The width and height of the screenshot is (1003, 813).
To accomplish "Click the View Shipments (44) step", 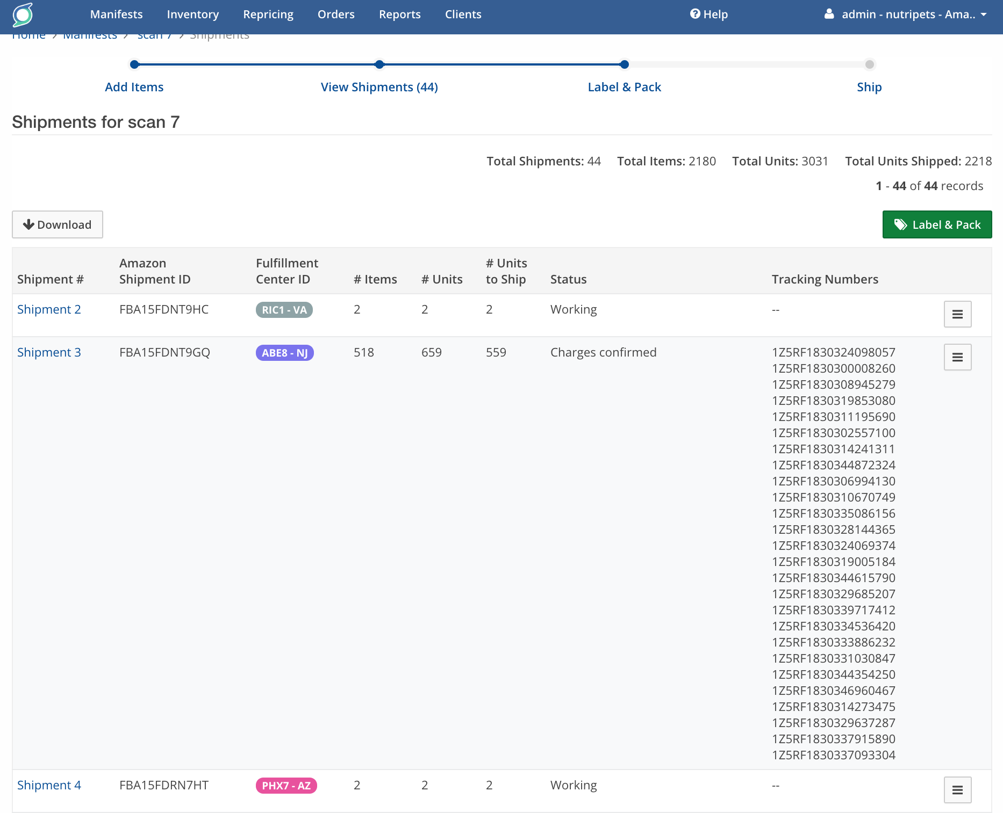I will 379,87.
